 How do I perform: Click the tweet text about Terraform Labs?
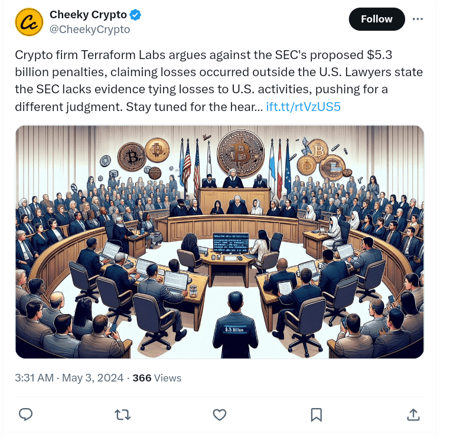(x=219, y=81)
